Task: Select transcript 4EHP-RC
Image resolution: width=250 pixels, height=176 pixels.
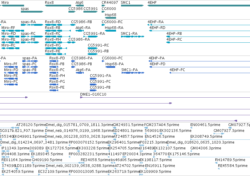Action: pyautogui.click(x=208, y=42)
